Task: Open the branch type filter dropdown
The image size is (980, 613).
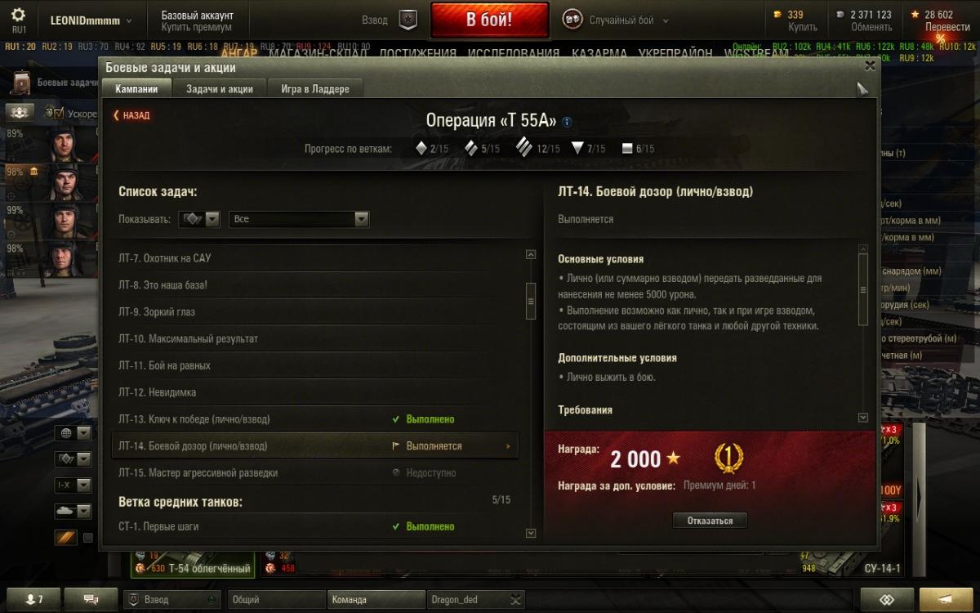Action: [201, 219]
